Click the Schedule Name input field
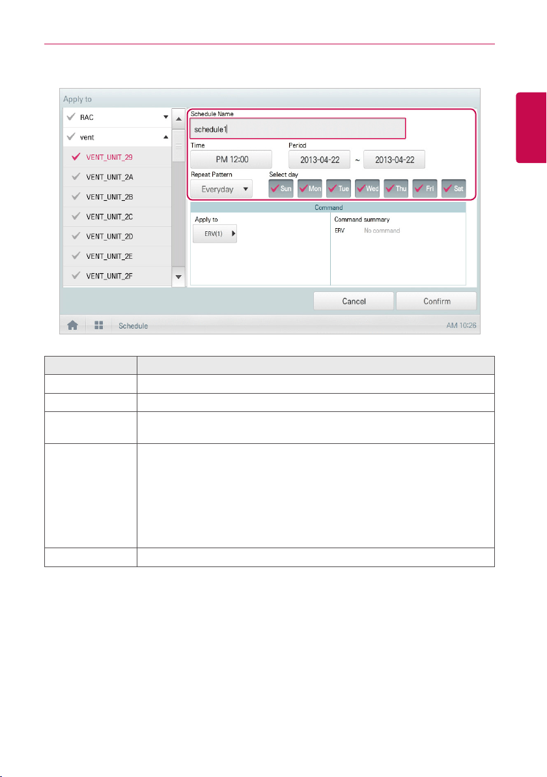This screenshot has width=547, height=777. 298,129
